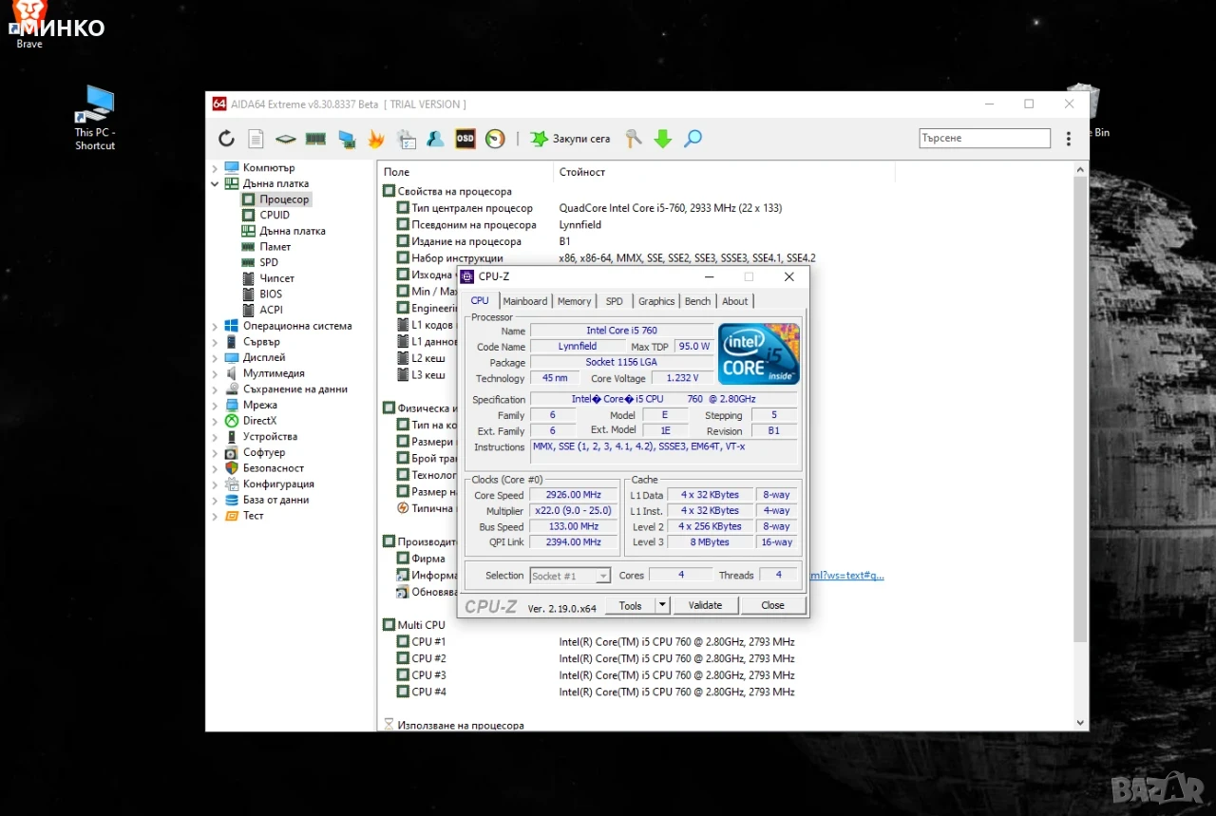Open the Selection Socket #1 combo box
1216x816 pixels.
(570, 576)
